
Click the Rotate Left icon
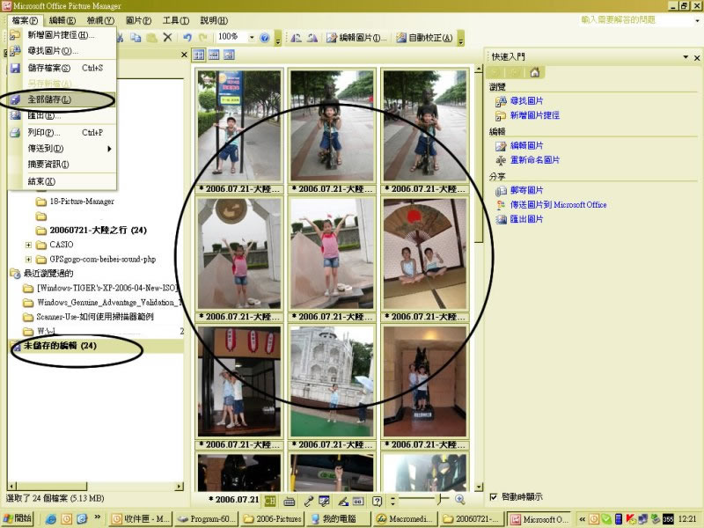coord(296,38)
